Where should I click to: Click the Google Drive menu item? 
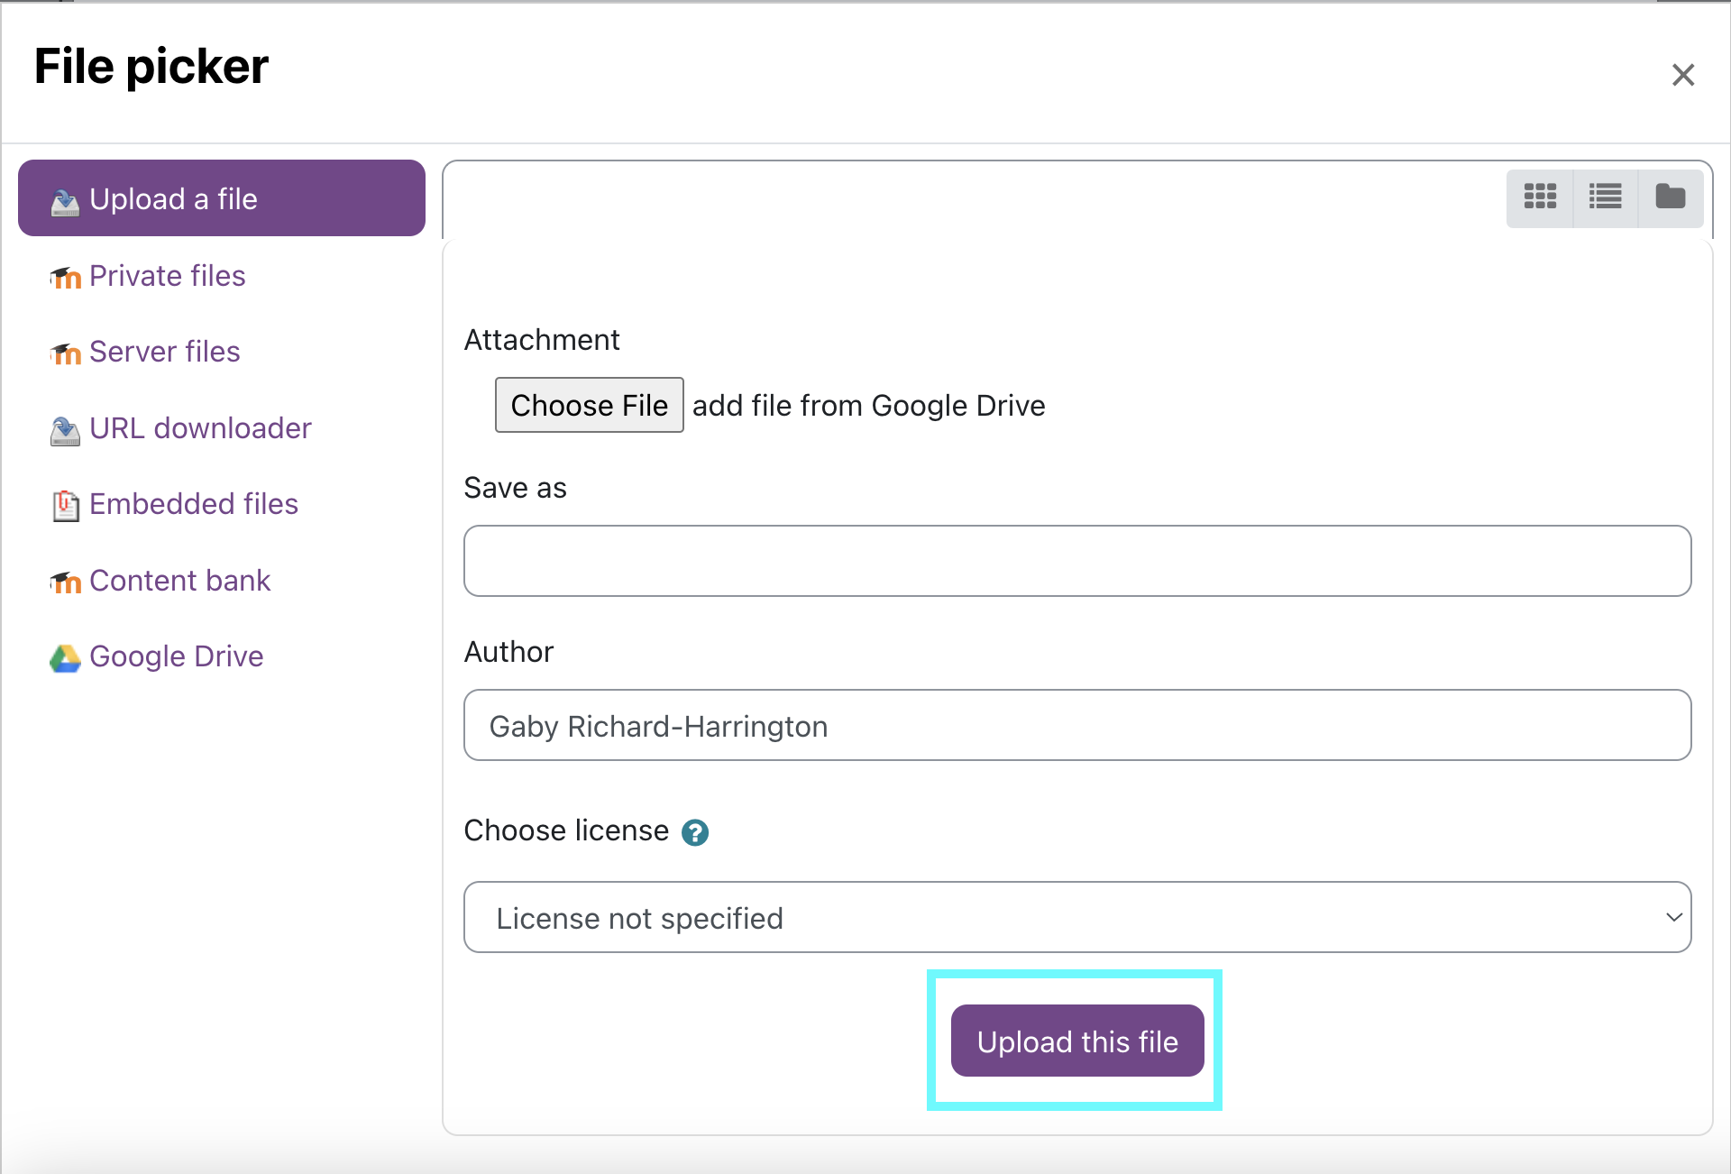pyautogui.click(x=157, y=656)
